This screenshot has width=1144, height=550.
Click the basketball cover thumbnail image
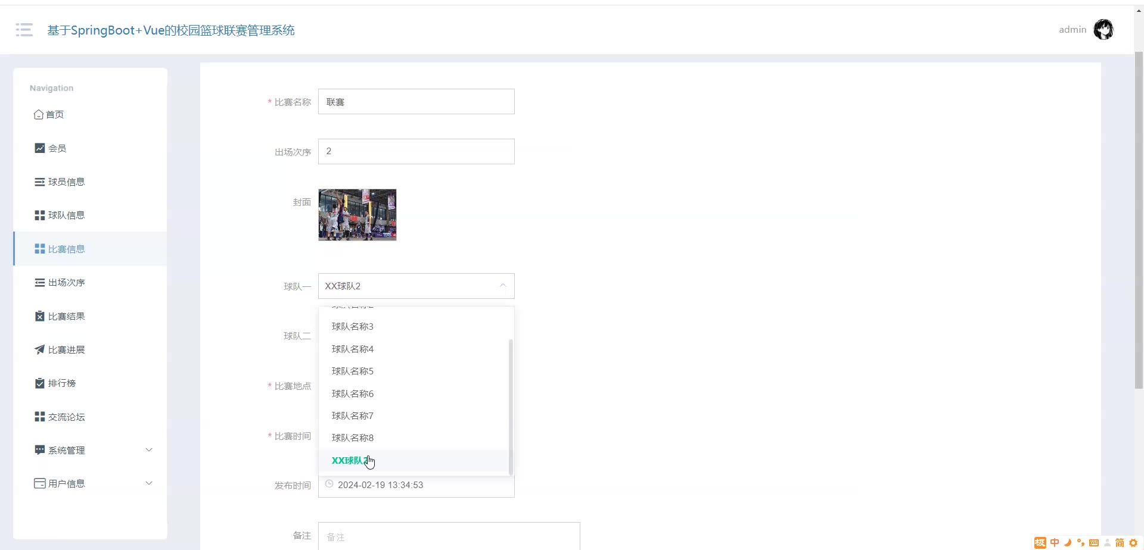pyautogui.click(x=357, y=215)
